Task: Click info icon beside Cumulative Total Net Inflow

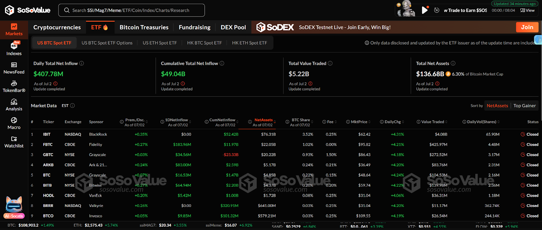Action: pos(222,63)
